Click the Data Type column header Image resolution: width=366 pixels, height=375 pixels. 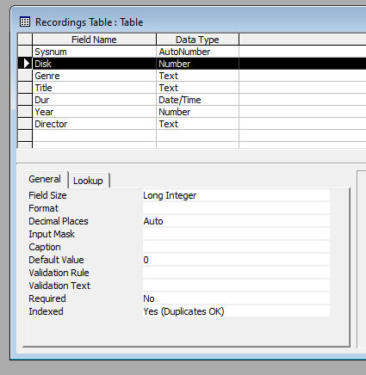(198, 40)
